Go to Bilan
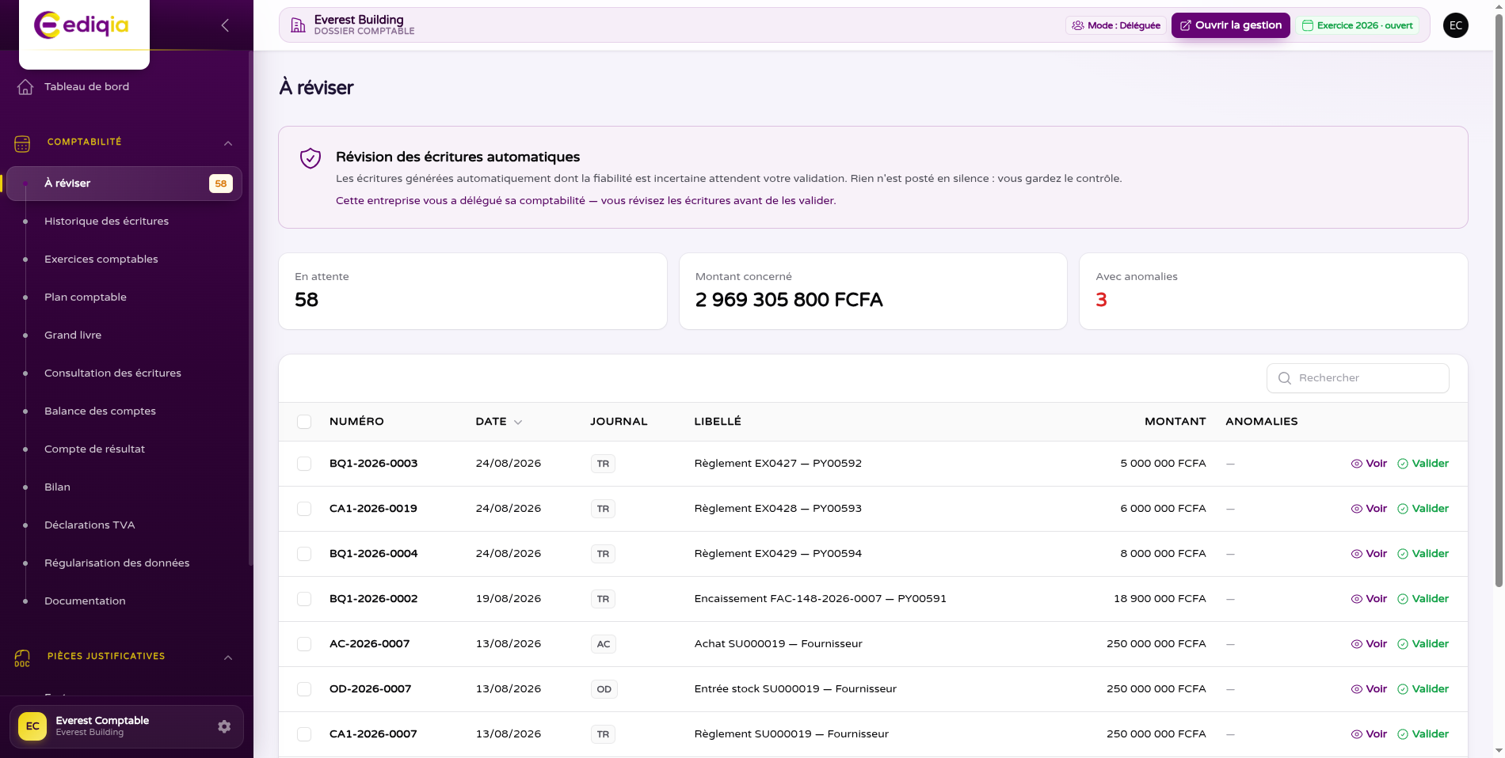The width and height of the screenshot is (1505, 758). pyautogui.click(x=57, y=487)
